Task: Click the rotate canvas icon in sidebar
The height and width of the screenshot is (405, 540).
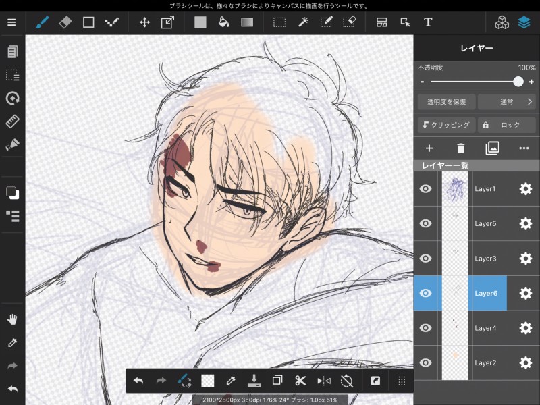Action: pyautogui.click(x=12, y=98)
